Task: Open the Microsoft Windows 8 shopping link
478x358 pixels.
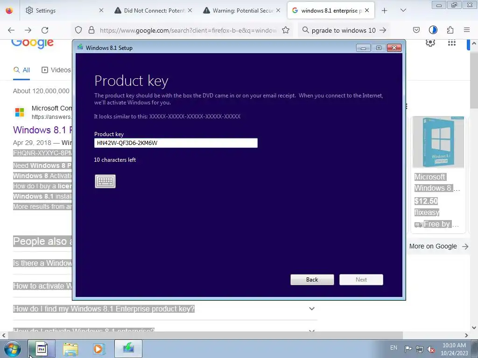Action: tap(437, 182)
